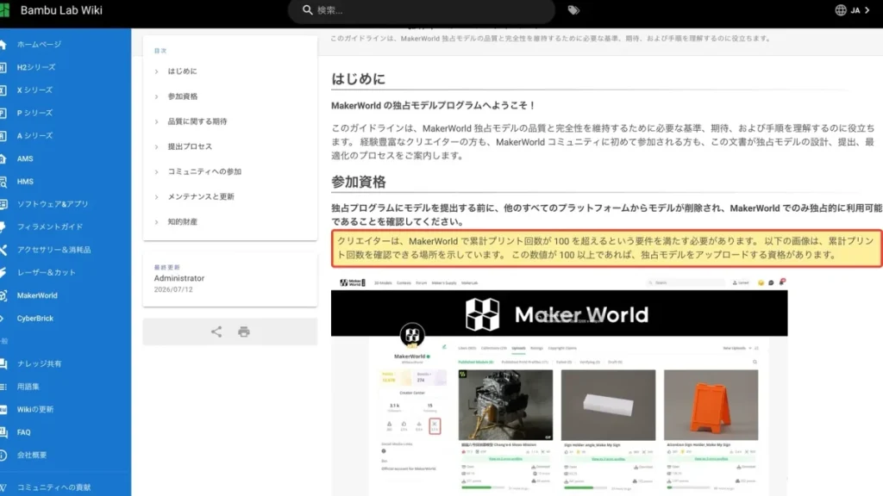Expand the メンテナンスと更新 chevron
The image size is (883, 496).
[x=157, y=197]
